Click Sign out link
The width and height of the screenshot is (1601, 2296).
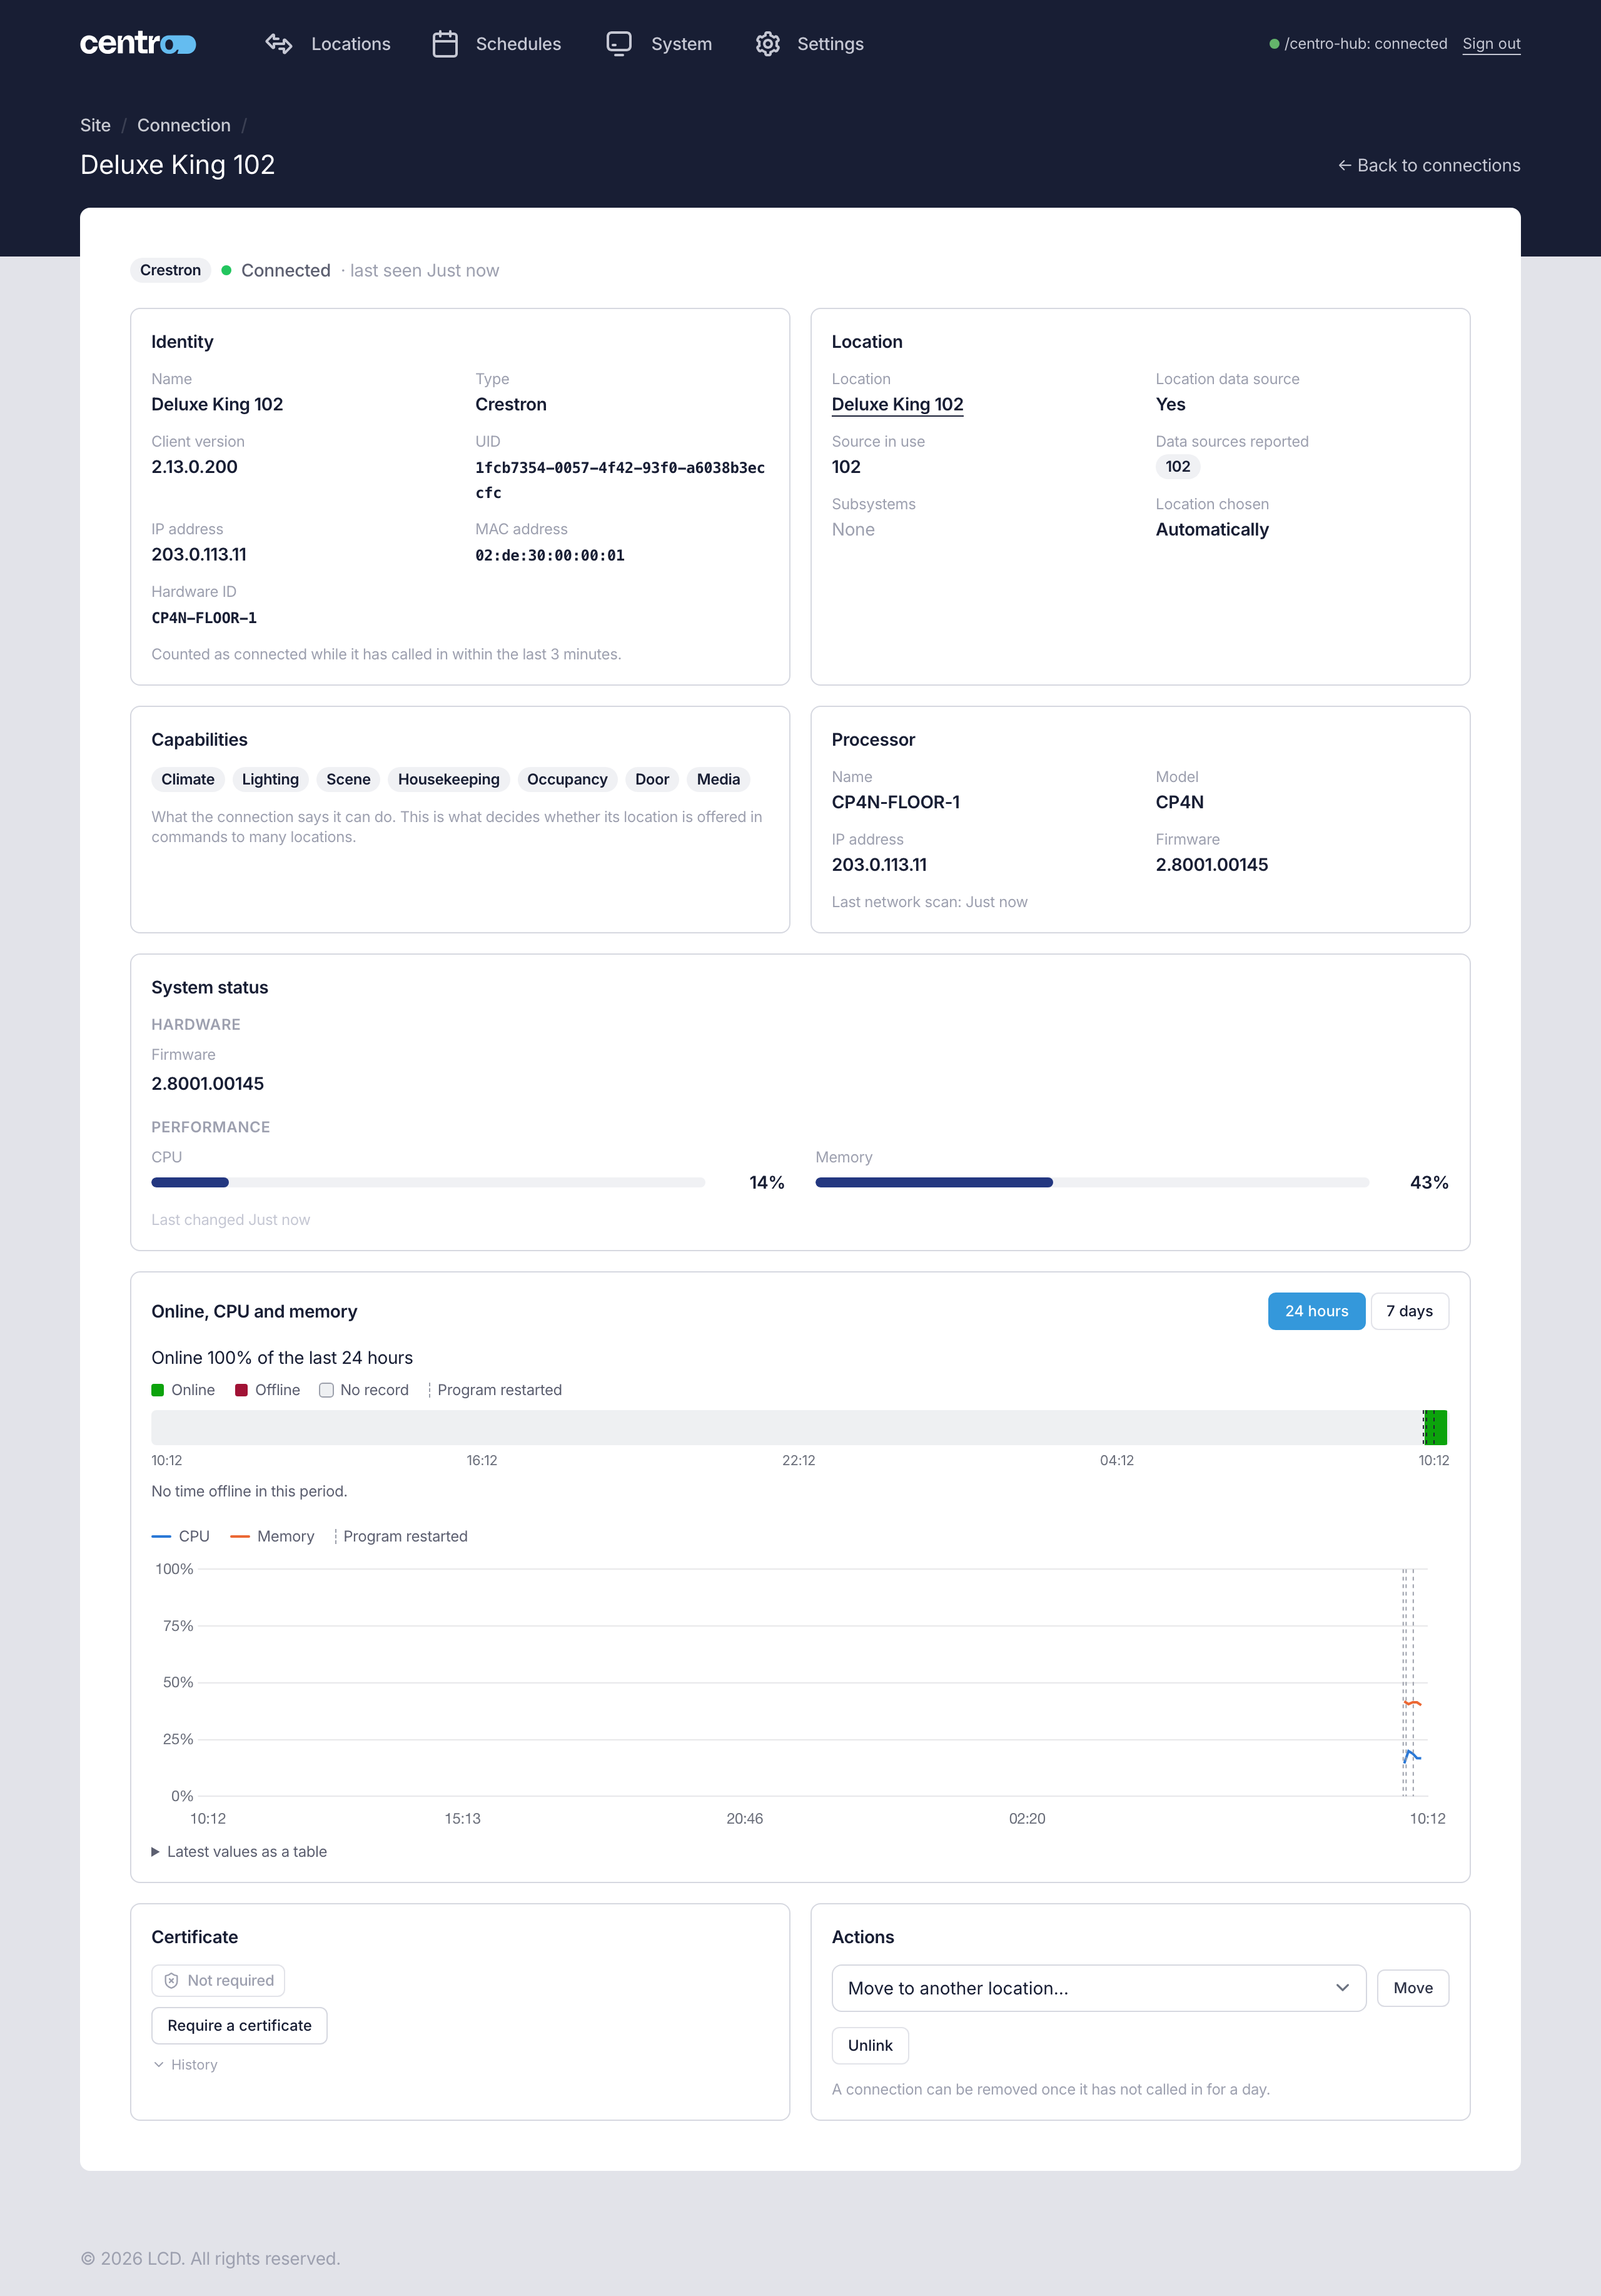pyautogui.click(x=1491, y=44)
